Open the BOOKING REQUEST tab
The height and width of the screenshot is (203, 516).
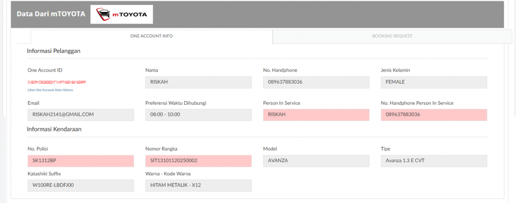coord(392,36)
